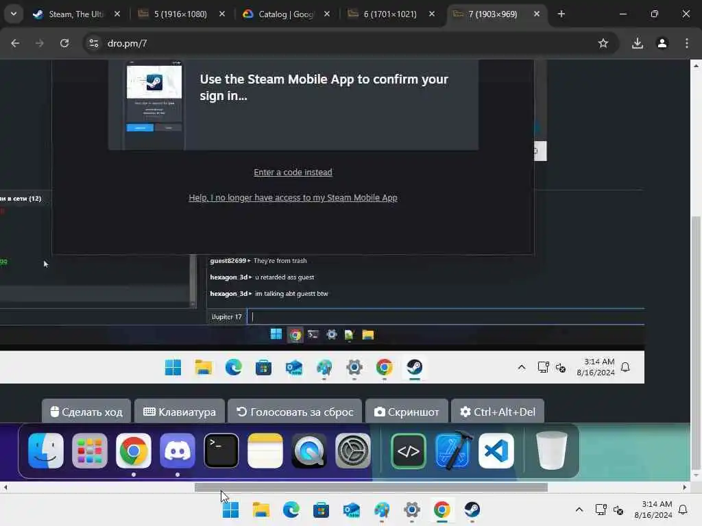The height and width of the screenshot is (526, 702).
Task: Click Chrome in the inner white taskbar
Action: tap(385, 367)
